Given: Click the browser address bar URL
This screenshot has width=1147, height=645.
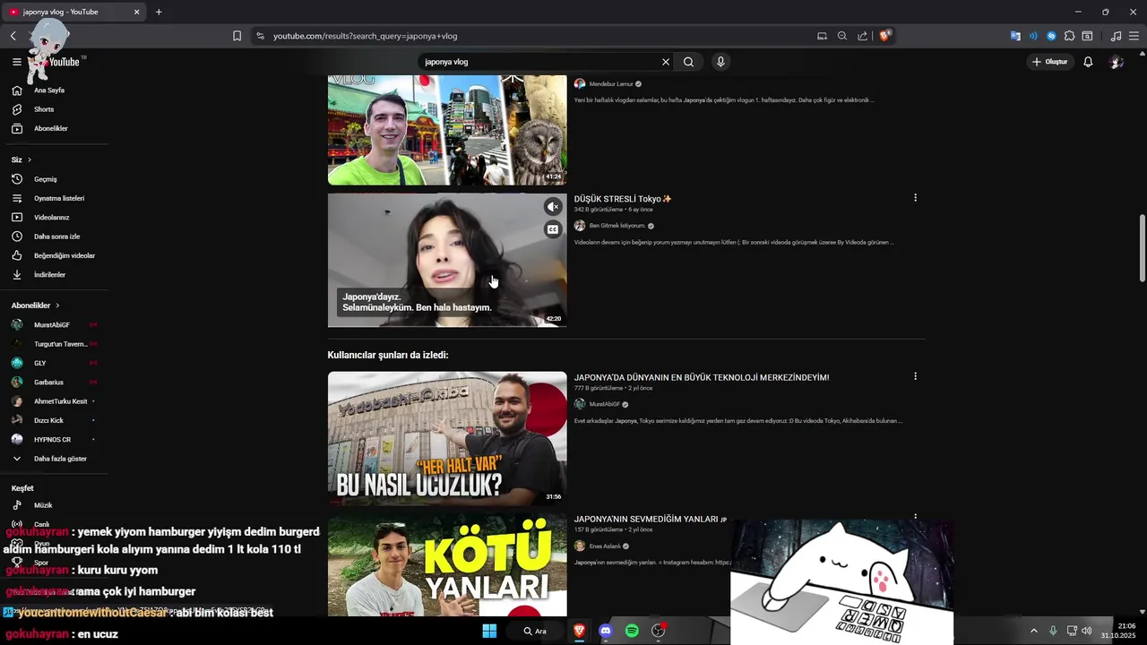Looking at the screenshot, I should tap(366, 36).
